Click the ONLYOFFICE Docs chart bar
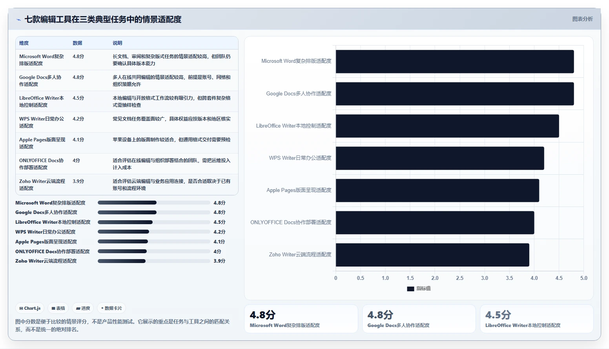The width and height of the screenshot is (609, 349). pos(435,222)
